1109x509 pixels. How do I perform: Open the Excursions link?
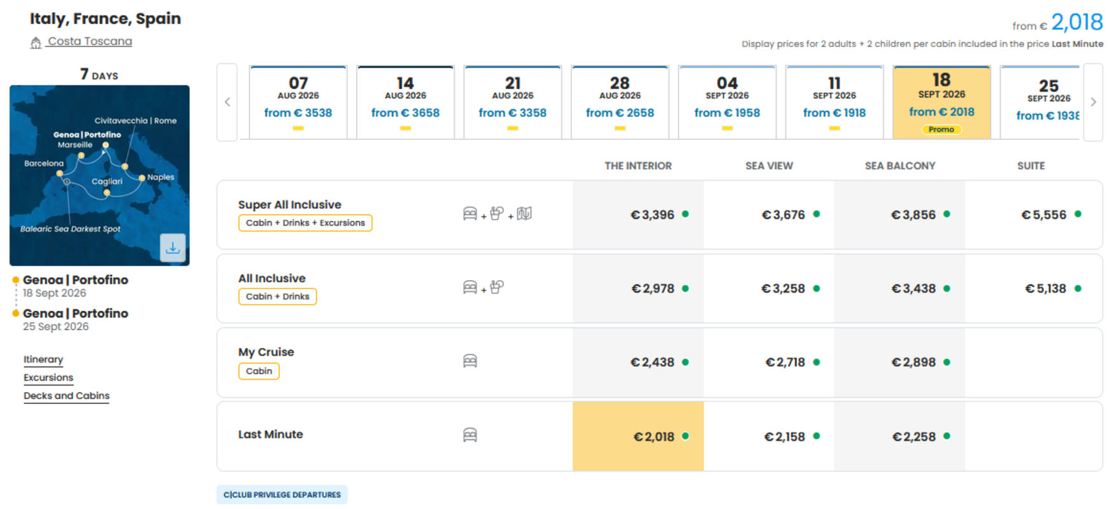48,377
